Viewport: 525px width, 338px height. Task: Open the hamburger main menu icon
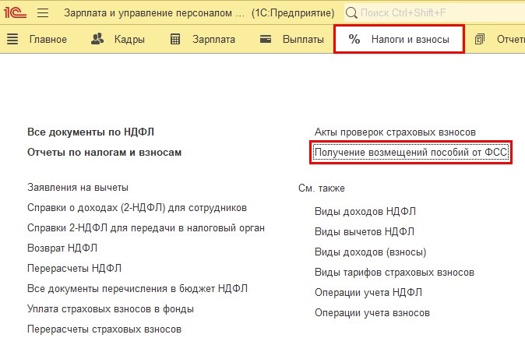[x=43, y=13]
